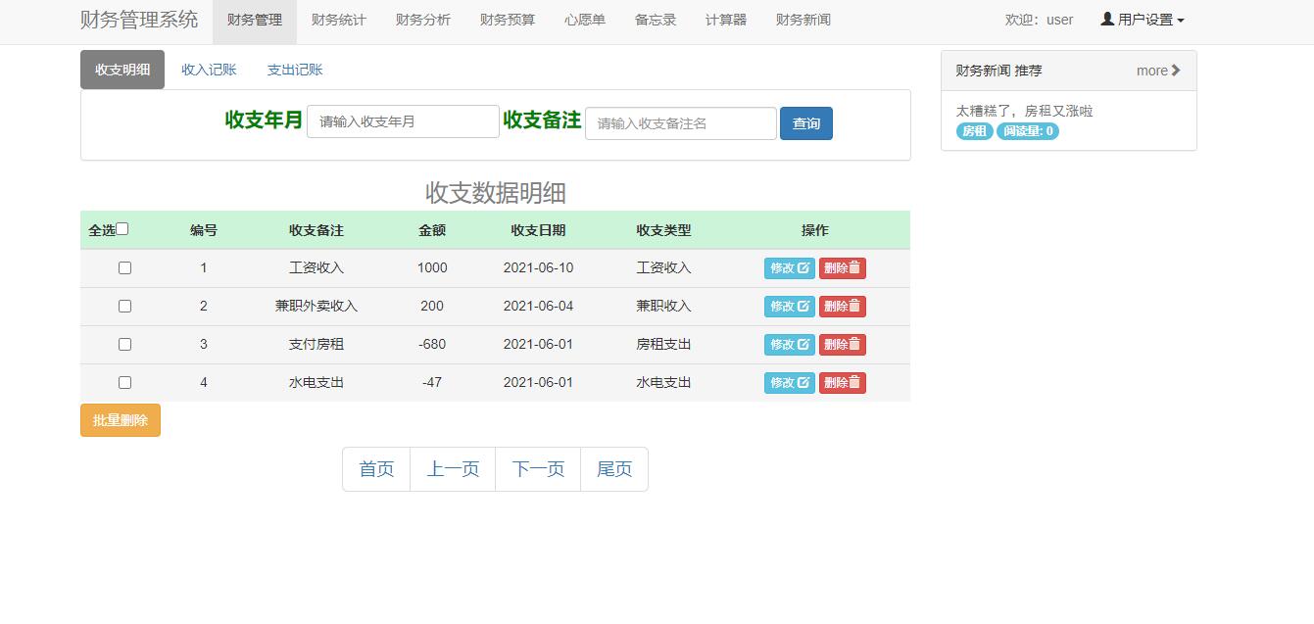The width and height of the screenshot is (1314, 624).
Task: Click the user silhouette icon near 用户设置
Action: tap(1106, 19)
